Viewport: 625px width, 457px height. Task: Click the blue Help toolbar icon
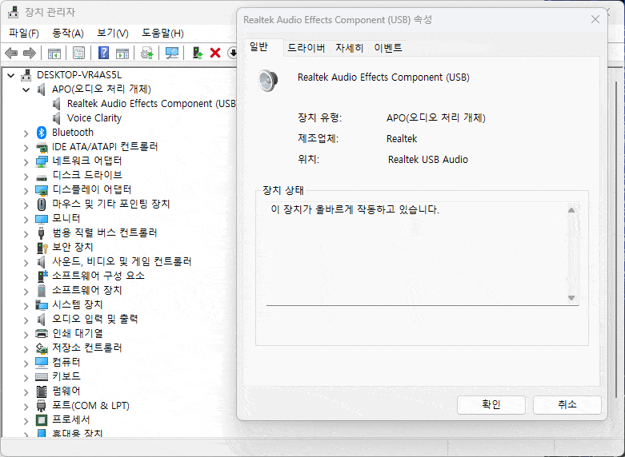[103, 53]
